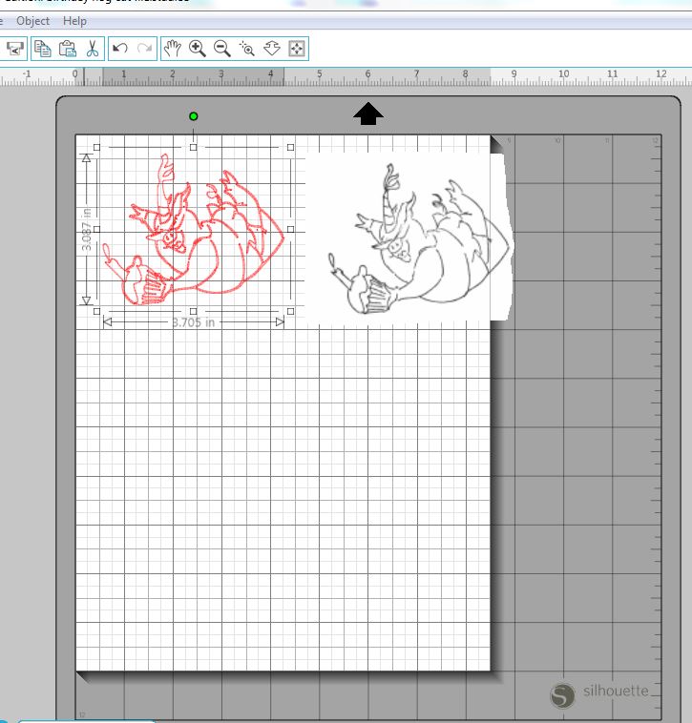Click the Paste clipboard icon
The height and width of the screenshot is (723, 692).
click(x=67, y=48)
